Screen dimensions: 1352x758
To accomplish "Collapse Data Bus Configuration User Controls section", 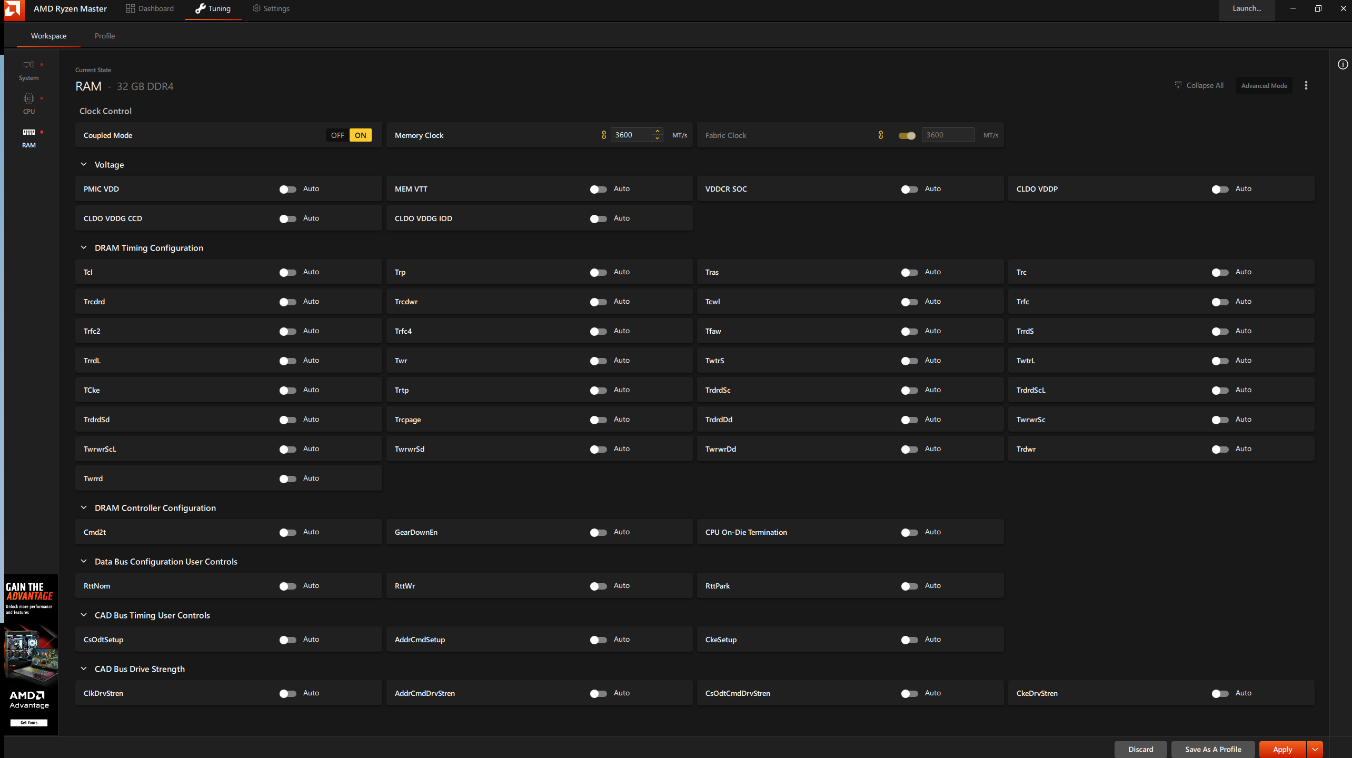I will [x=84, y=561].
